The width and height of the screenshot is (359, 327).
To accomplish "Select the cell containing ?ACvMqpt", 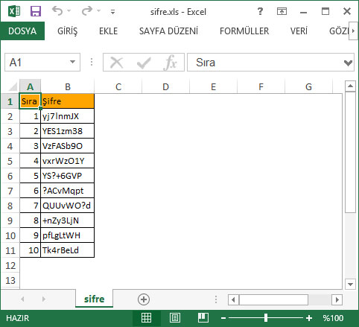I will point(67,191).
